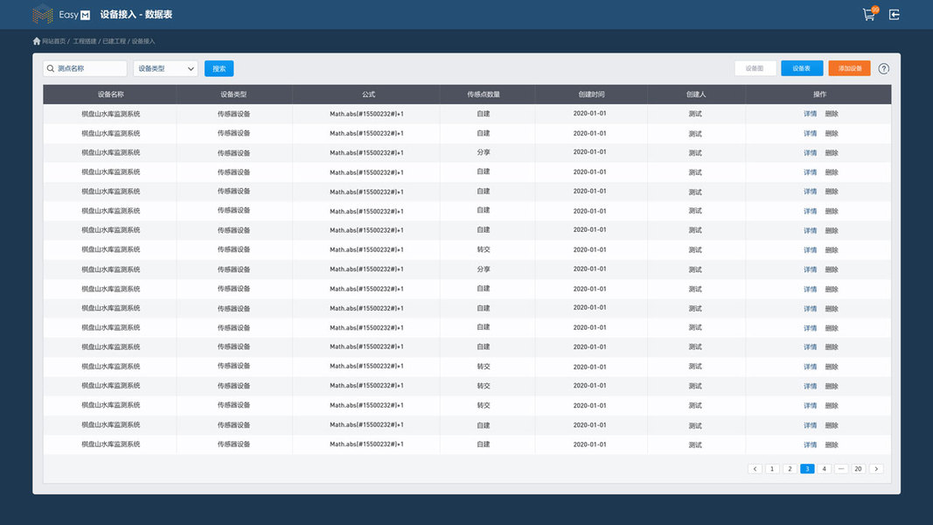This screenshot has height=525, width=933.
Task: Select current page 3 in pagination
Action: coord(807,469)
